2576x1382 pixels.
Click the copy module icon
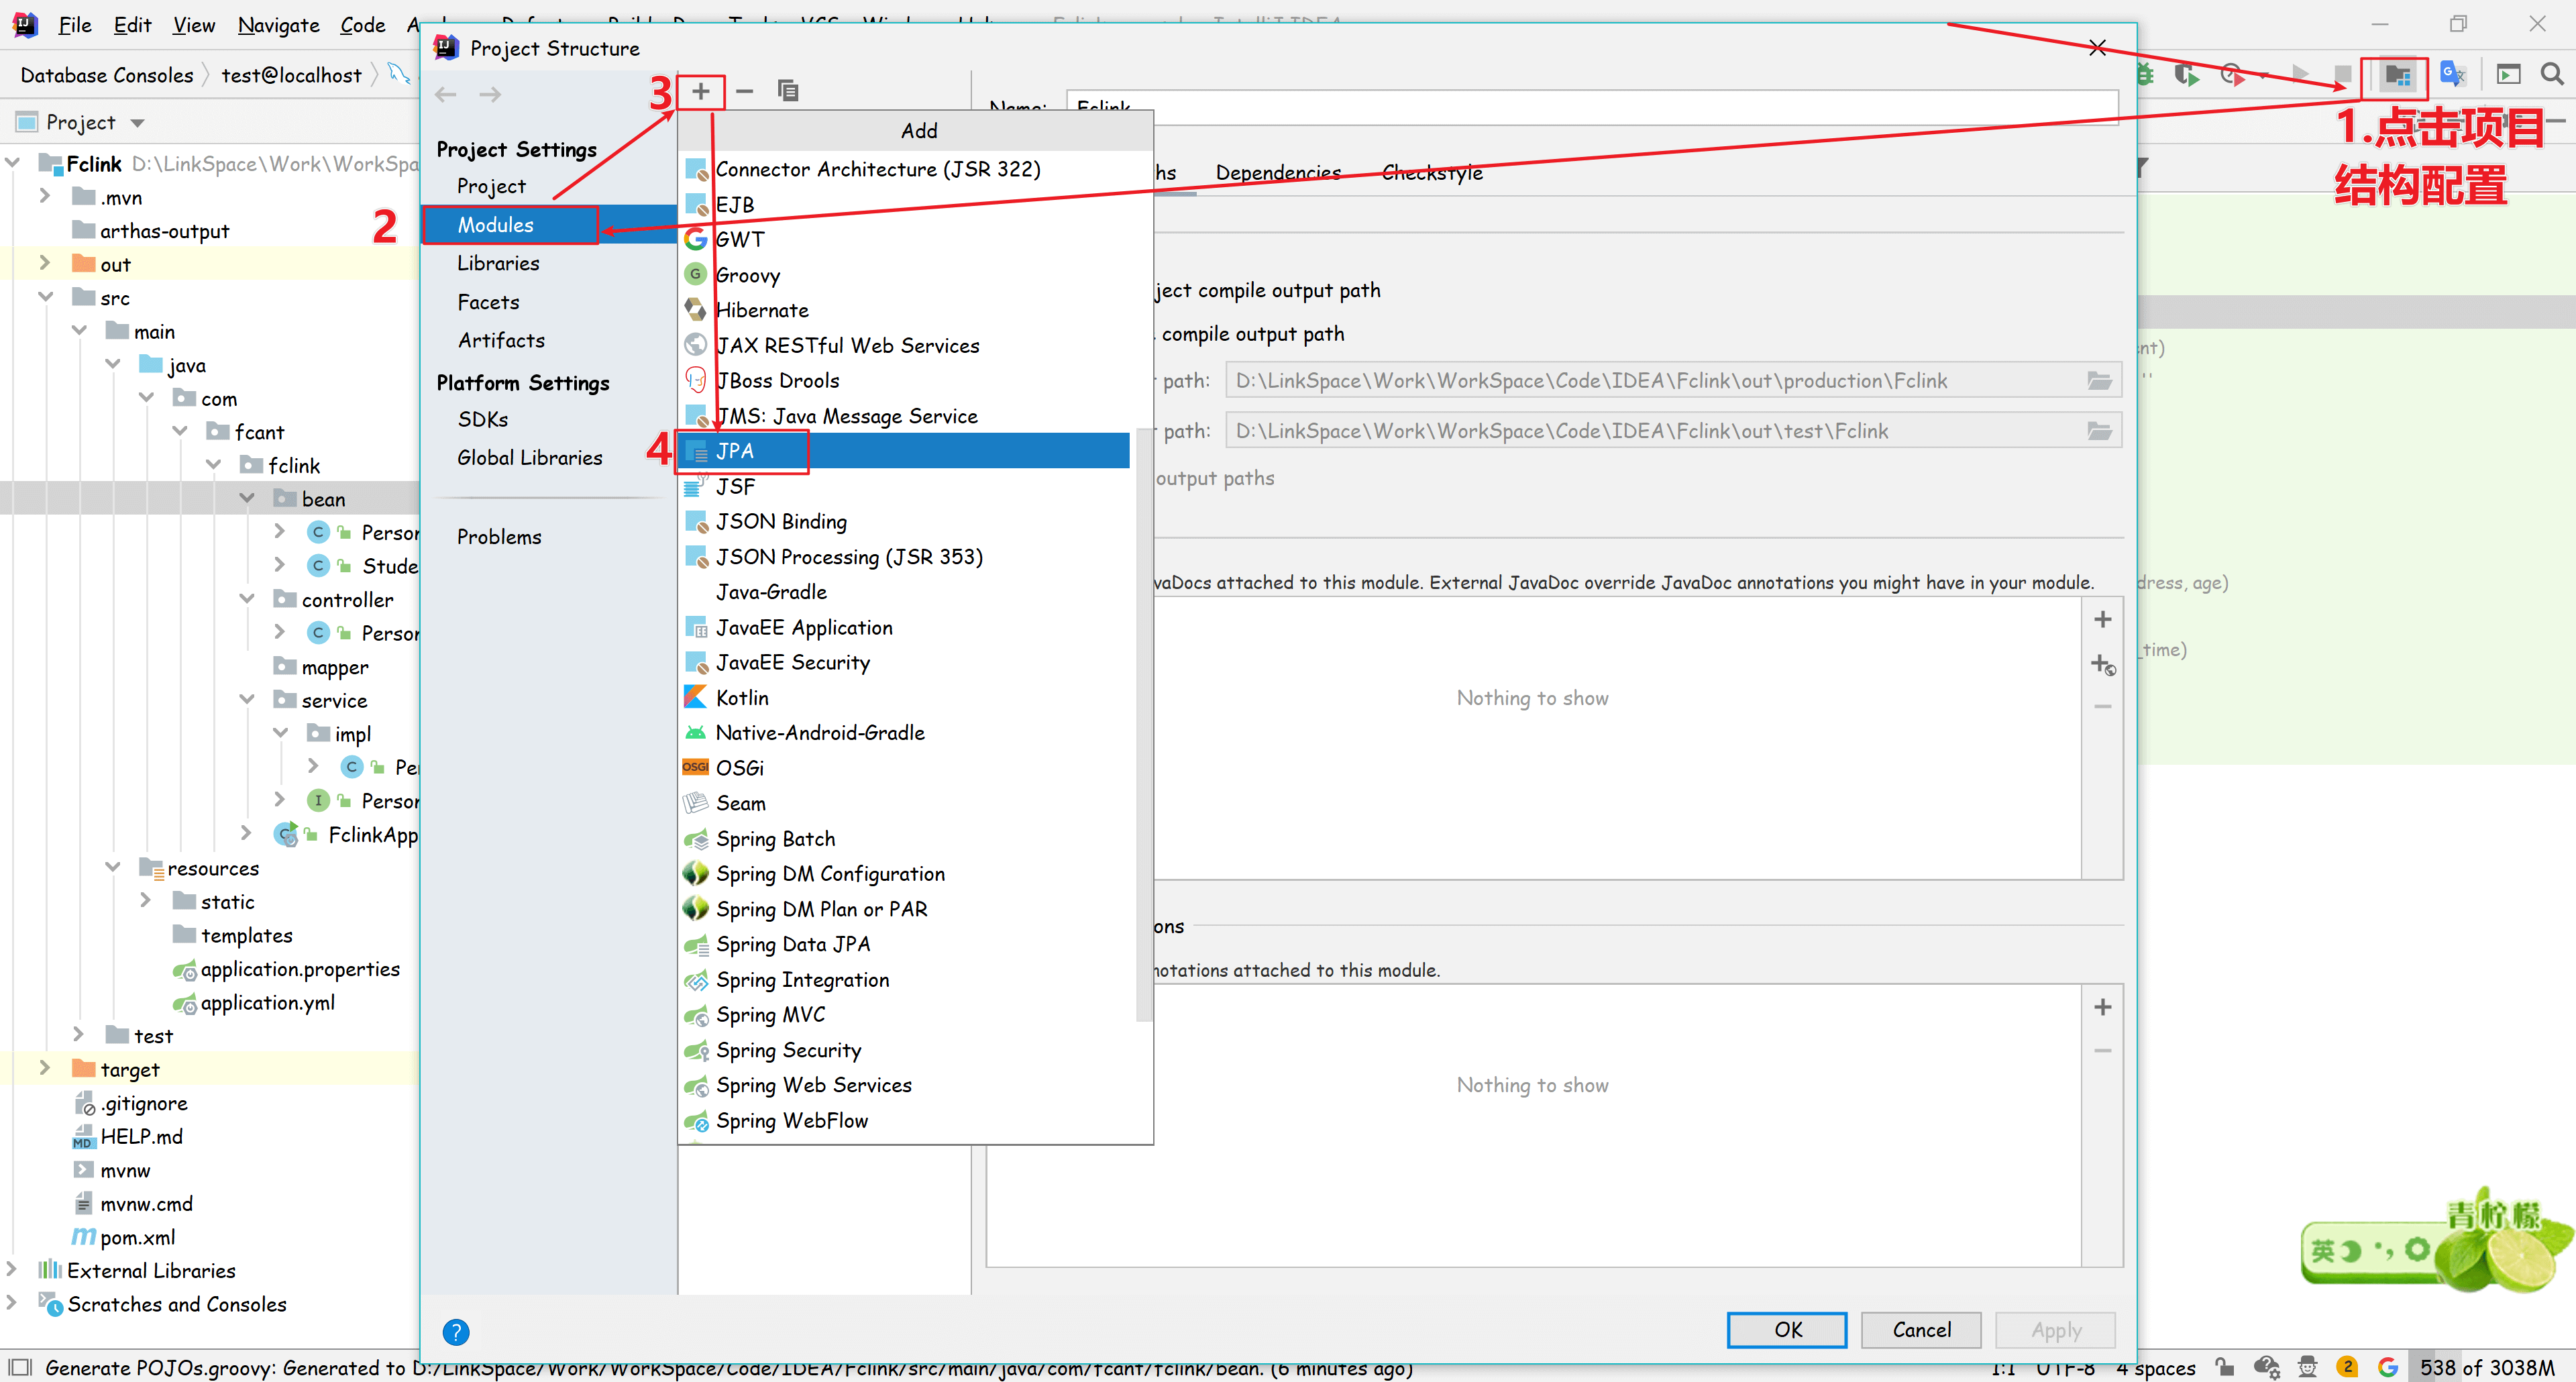click(788, 92)
